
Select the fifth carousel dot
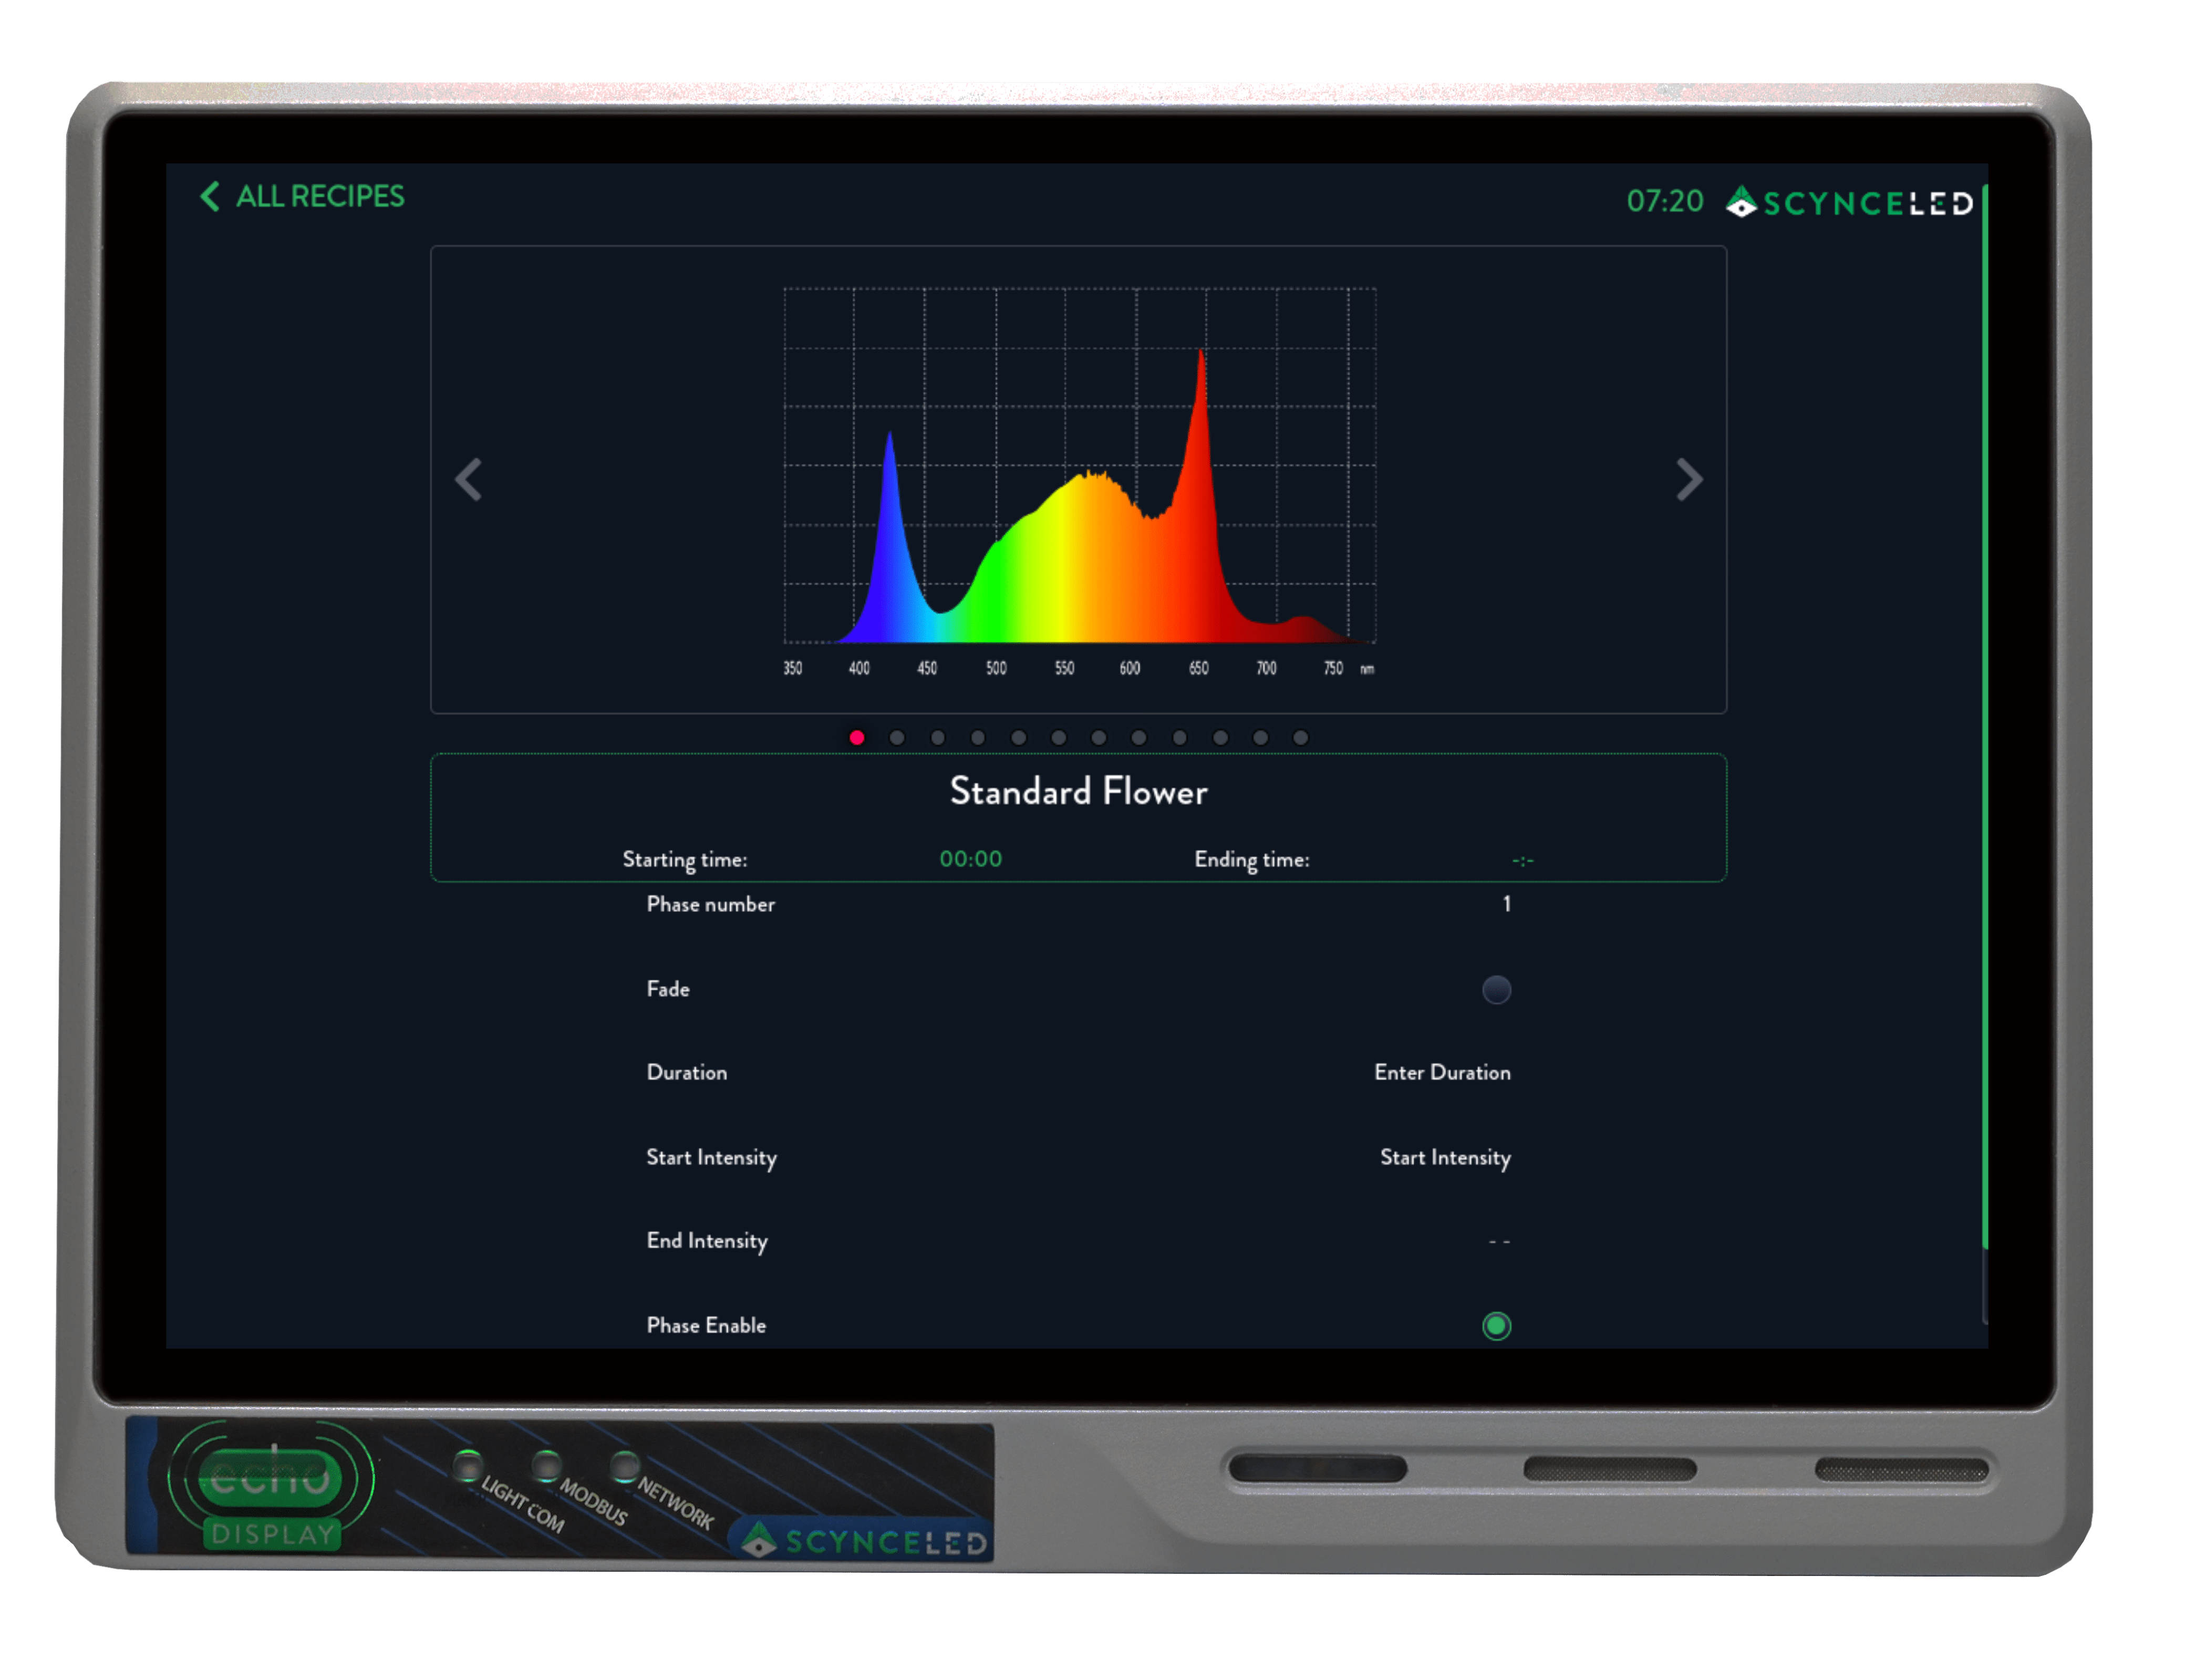pos(1018,738)
